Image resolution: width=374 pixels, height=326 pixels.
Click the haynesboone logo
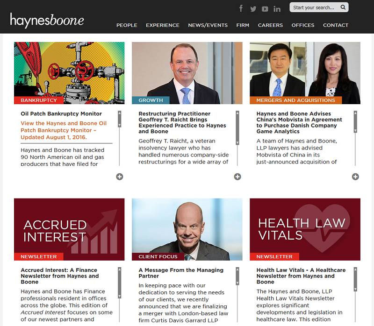47,20
